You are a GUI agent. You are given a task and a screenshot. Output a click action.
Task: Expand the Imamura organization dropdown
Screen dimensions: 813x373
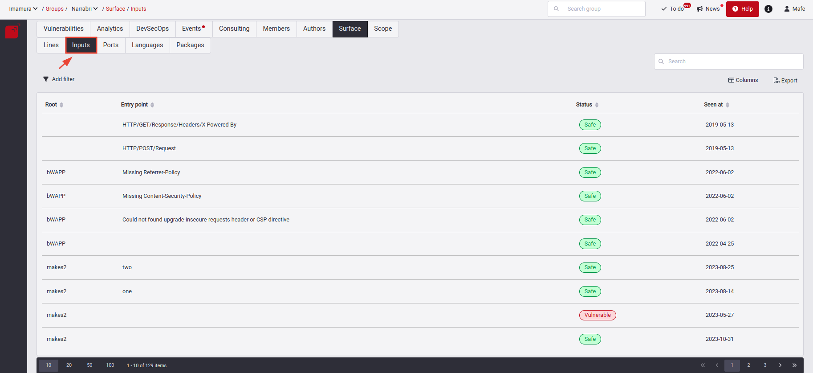(23, 9)
